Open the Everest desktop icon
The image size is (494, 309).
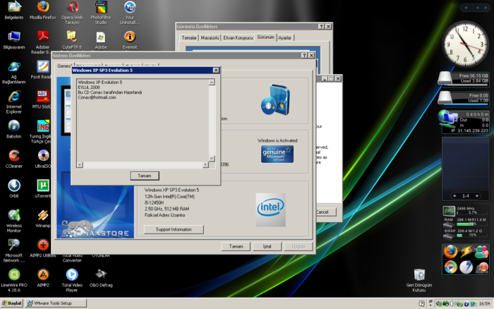coord(130,40)
